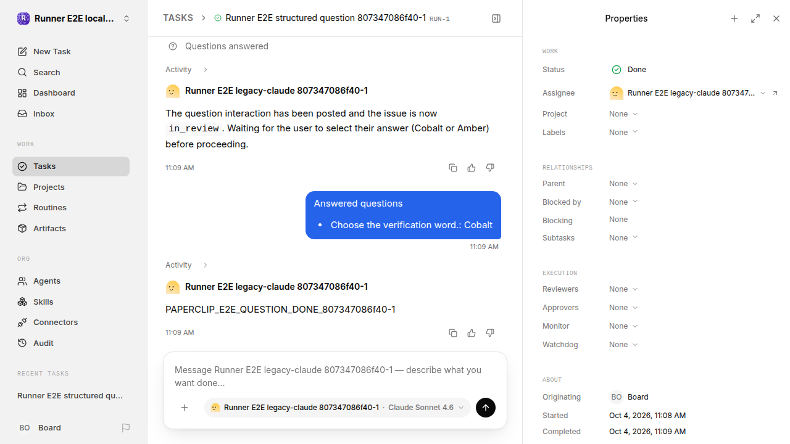Open recent task Runner E2E structured qu...
The width and height of the screenshot is (790, 444).
tap(70, 396)
